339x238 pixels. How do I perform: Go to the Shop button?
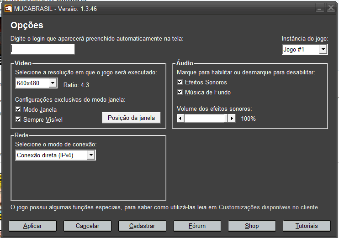click(252, 226)
